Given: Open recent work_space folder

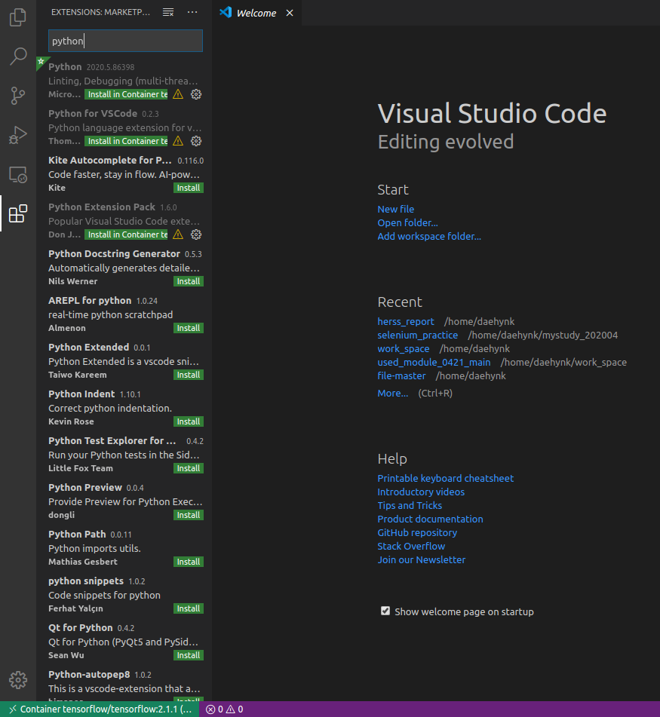Looking at the screenshot, I should pyautogui.click(x=404, y=348).
